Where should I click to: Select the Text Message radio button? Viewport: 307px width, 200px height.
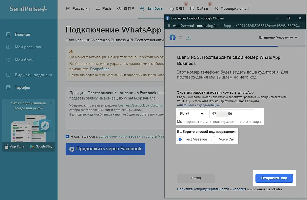coord(180,139)
